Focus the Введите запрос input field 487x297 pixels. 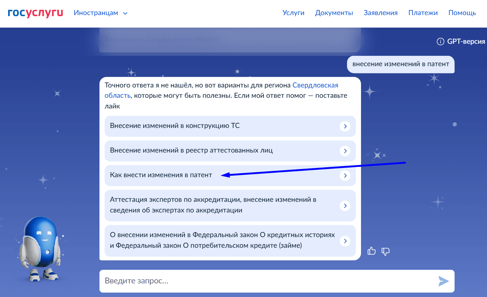265,281
